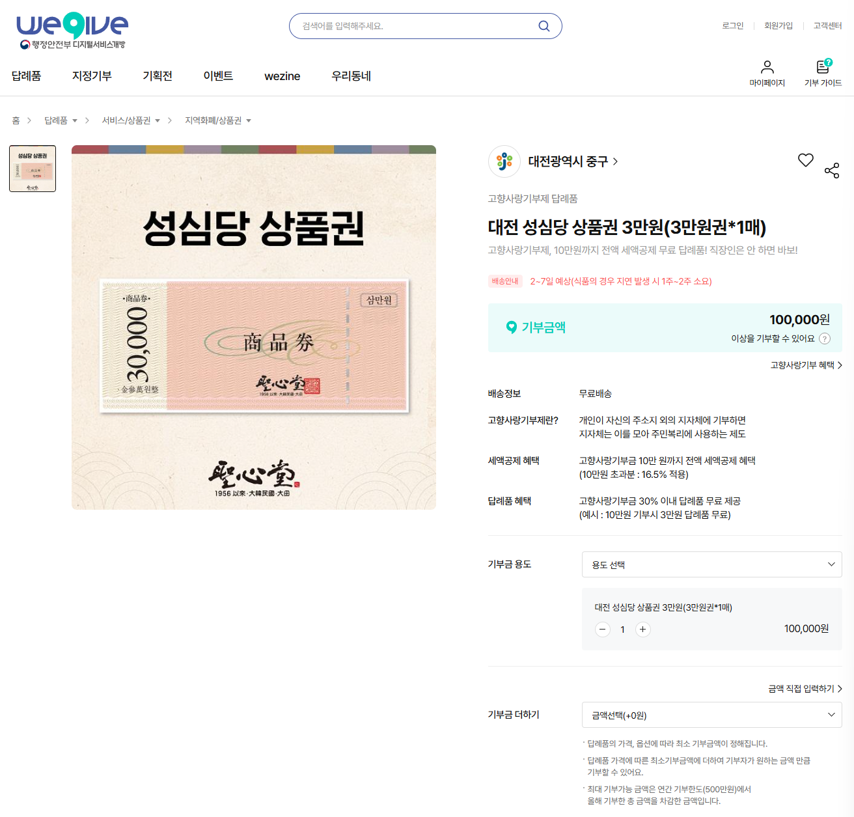
Task: Open 대전광역시 중구 region page
Action: 573,161
